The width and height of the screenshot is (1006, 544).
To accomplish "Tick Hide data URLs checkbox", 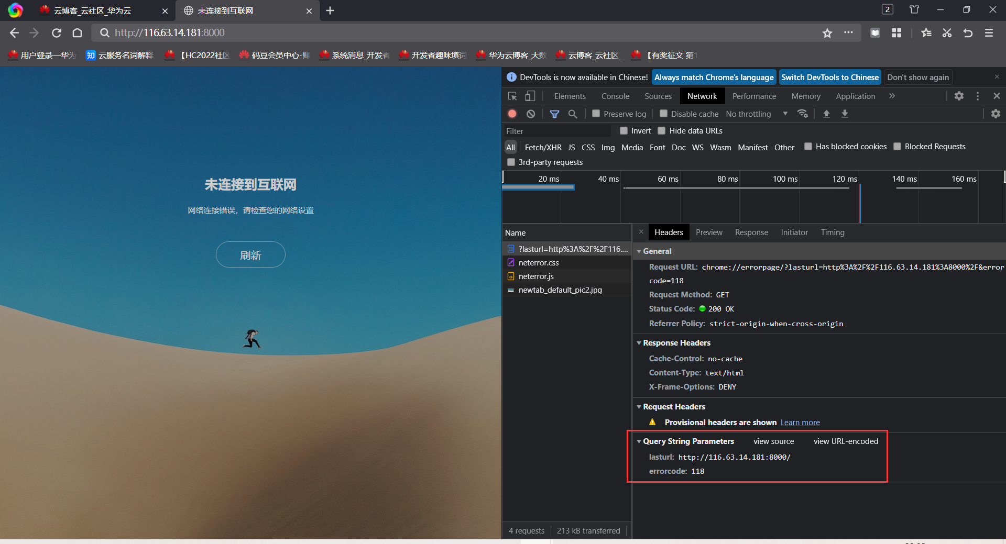I will 662,131.
